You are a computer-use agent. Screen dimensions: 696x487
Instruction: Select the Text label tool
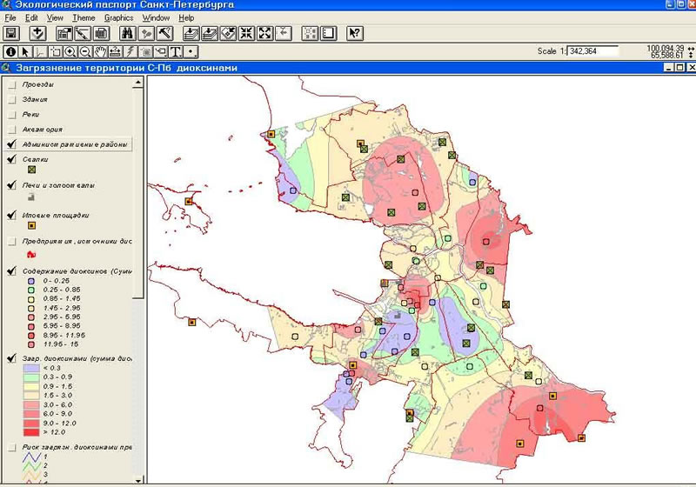click(174, 52)
